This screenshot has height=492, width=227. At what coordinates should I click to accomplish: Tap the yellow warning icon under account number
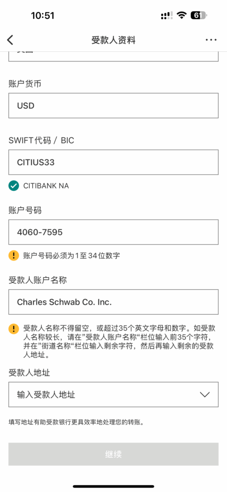[13, 256]
